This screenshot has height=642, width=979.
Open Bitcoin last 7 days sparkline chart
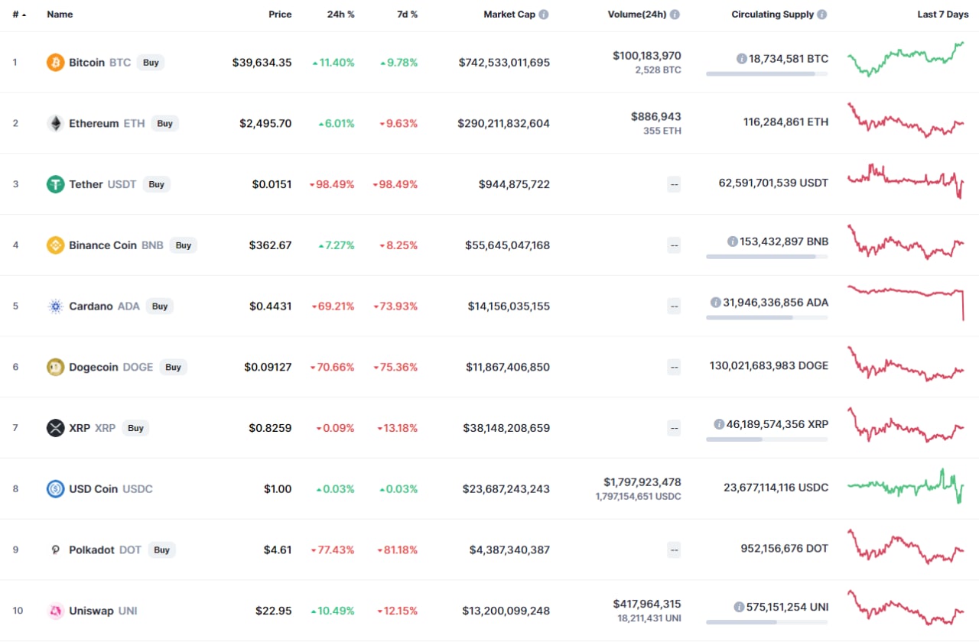pyautogui.click(x=906, y=59)
